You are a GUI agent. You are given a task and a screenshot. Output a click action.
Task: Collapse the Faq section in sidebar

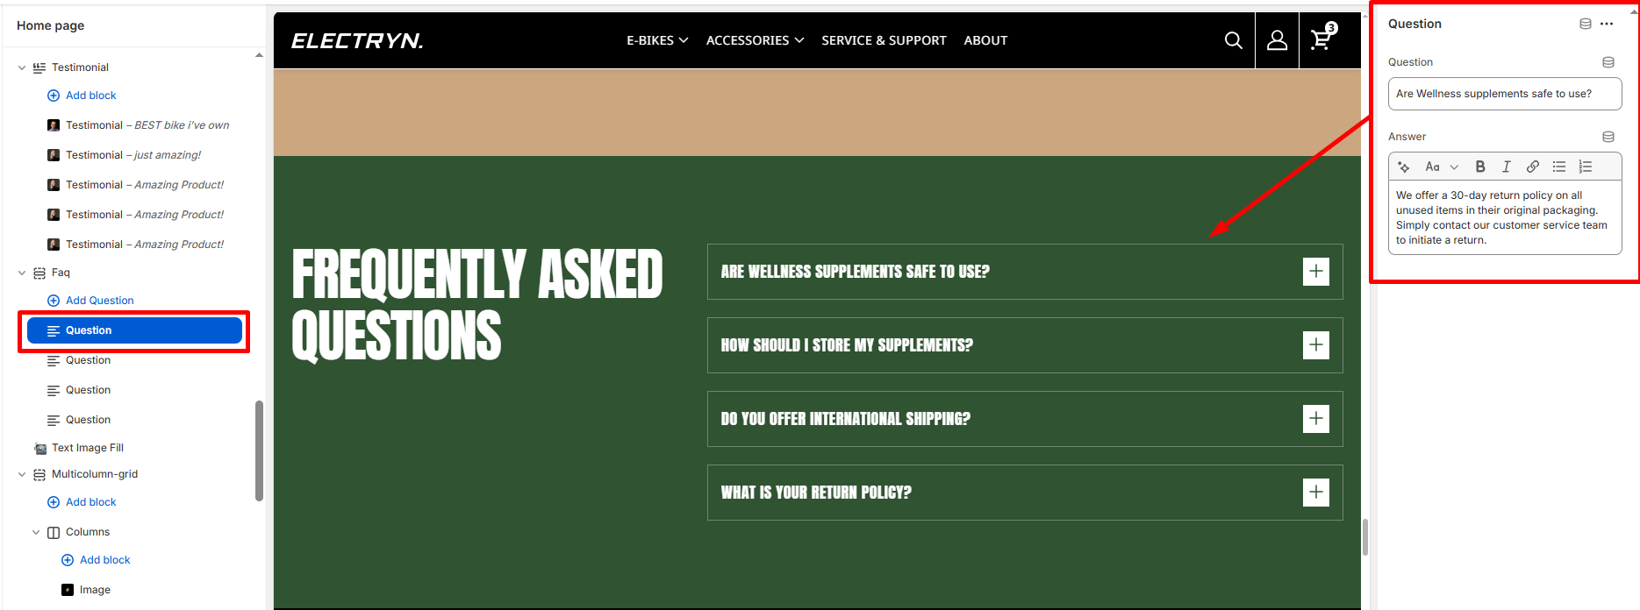[22, 273]
